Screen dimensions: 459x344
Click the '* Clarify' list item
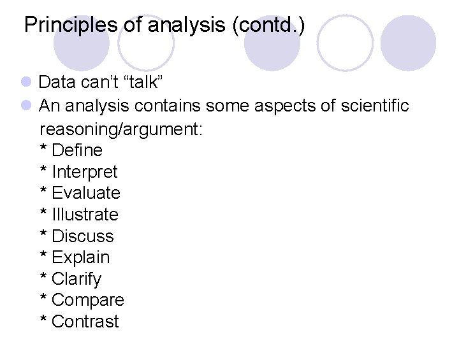click(70, 279)
